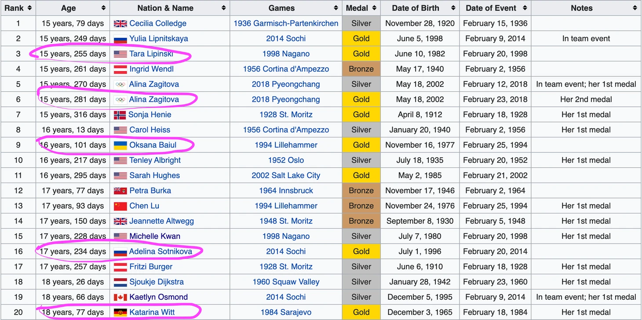Open Carol Heiss link
The width and height of the screenshot is (642, 320).
pyautogui.click(x=150, y=130)
